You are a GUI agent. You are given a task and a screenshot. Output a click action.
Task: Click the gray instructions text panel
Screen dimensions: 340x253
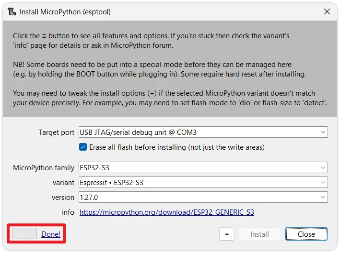pyautogui.click(x=170, y=69)
